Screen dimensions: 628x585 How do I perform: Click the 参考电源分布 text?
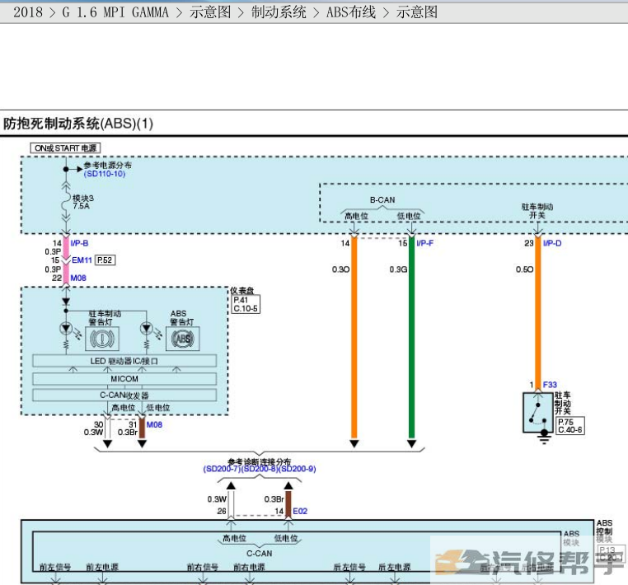pyautogui.click(x=108, y=166)
